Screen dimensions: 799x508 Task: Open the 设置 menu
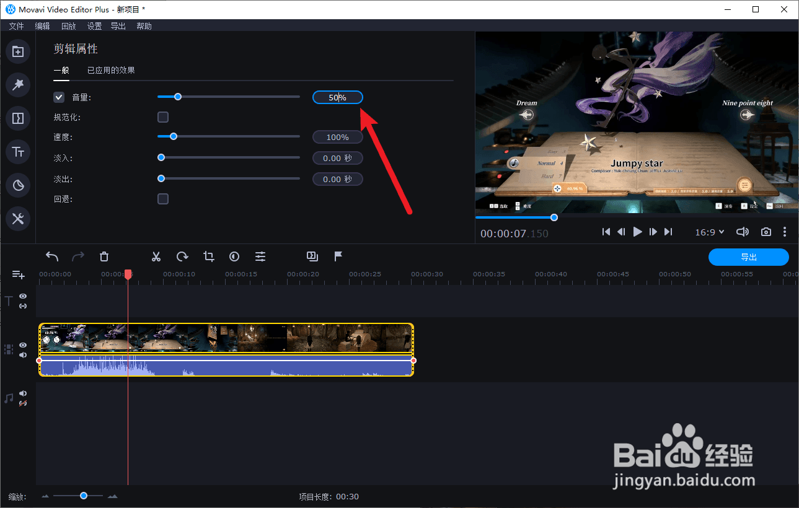(94, 26)
